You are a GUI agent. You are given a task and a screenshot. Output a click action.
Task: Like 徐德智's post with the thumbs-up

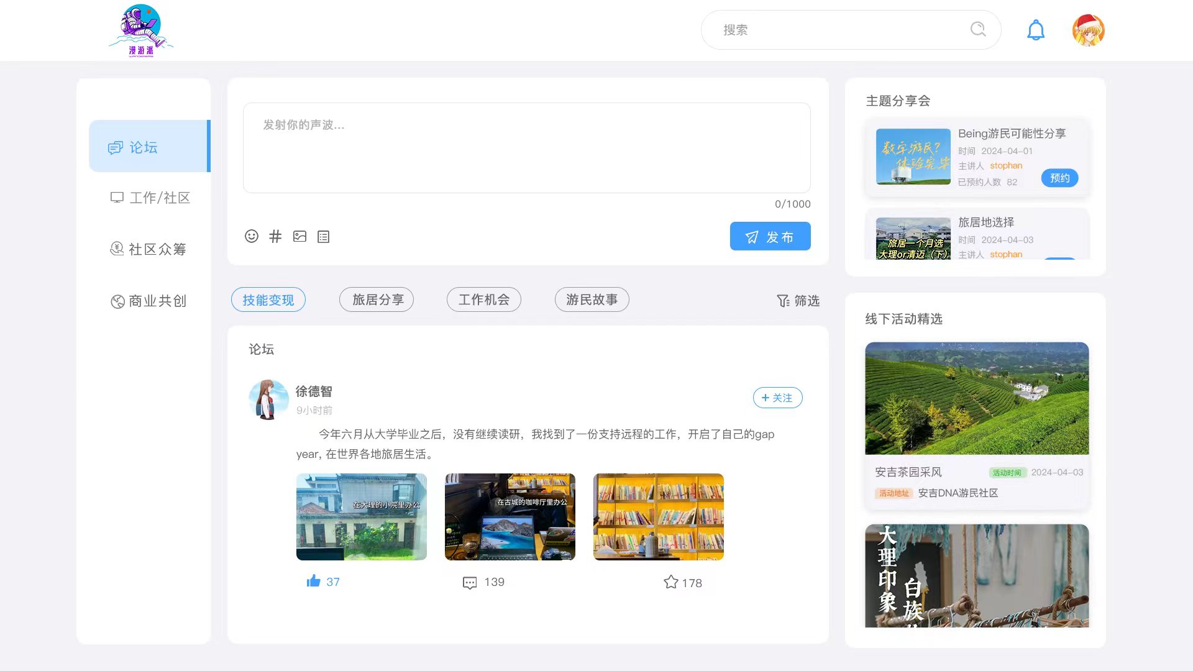coord(314,581)
